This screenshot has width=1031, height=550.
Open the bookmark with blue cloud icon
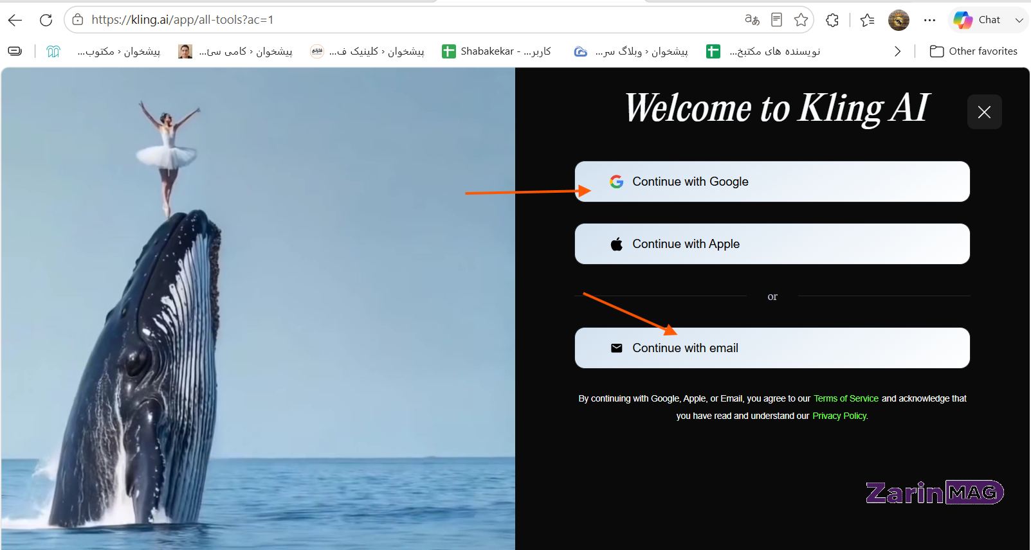click(630, 51)
